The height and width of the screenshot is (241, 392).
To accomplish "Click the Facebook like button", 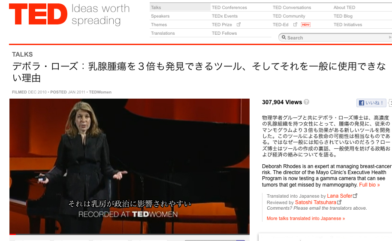I will coord(371,103).
